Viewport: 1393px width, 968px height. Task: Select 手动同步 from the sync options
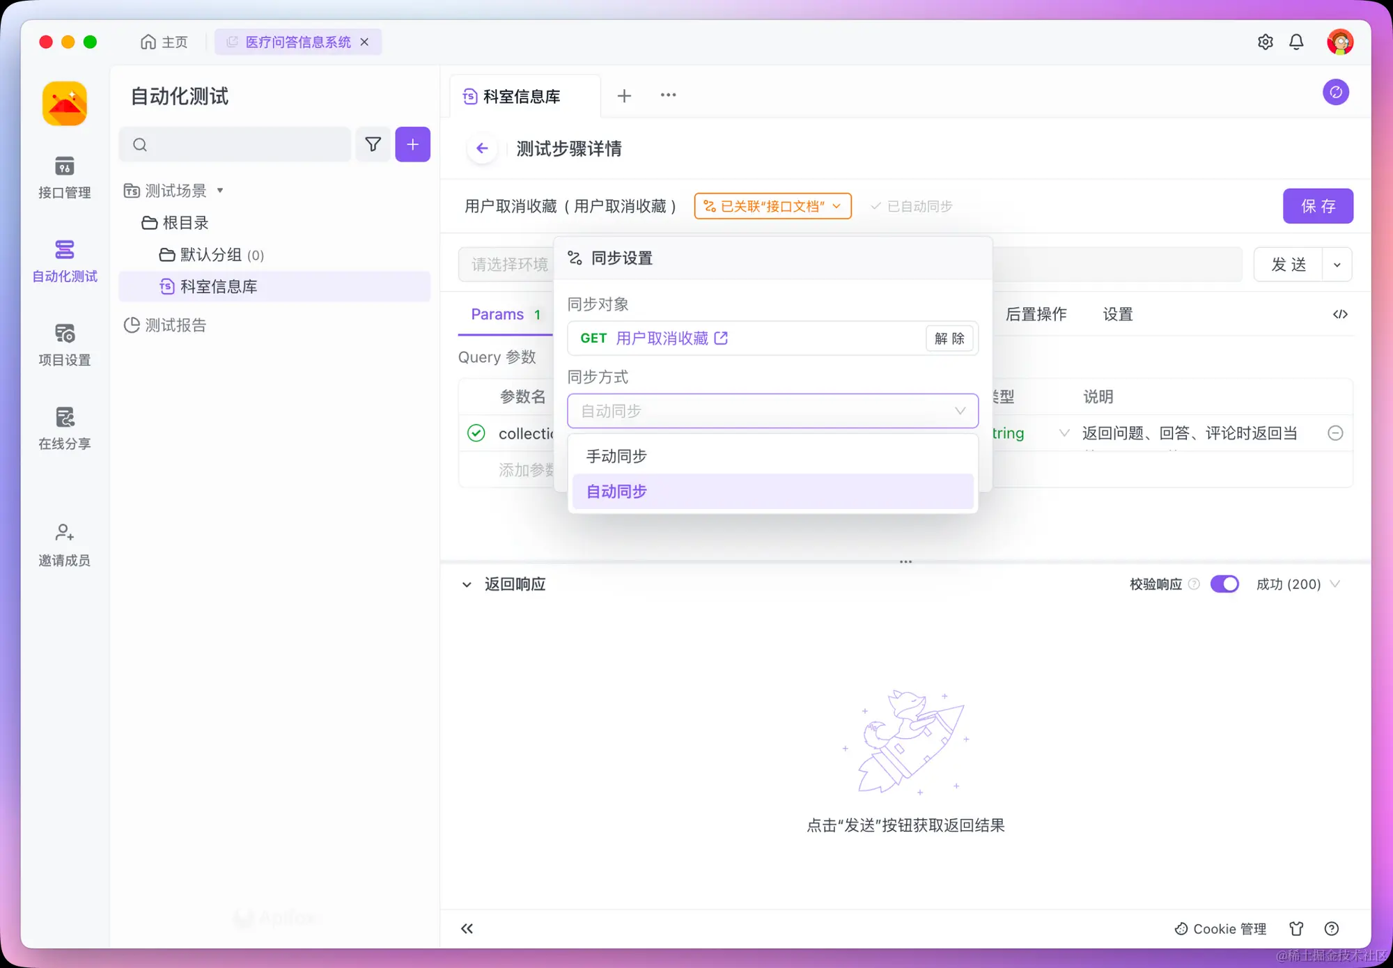[616, 456]
